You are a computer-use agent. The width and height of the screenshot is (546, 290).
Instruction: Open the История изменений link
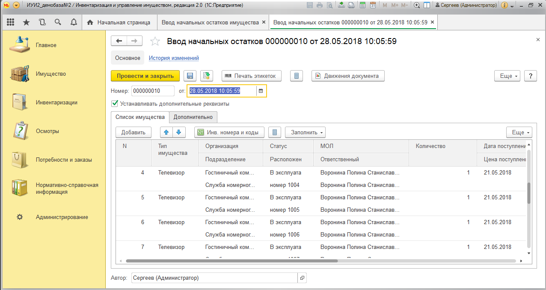tap(174, 58)
